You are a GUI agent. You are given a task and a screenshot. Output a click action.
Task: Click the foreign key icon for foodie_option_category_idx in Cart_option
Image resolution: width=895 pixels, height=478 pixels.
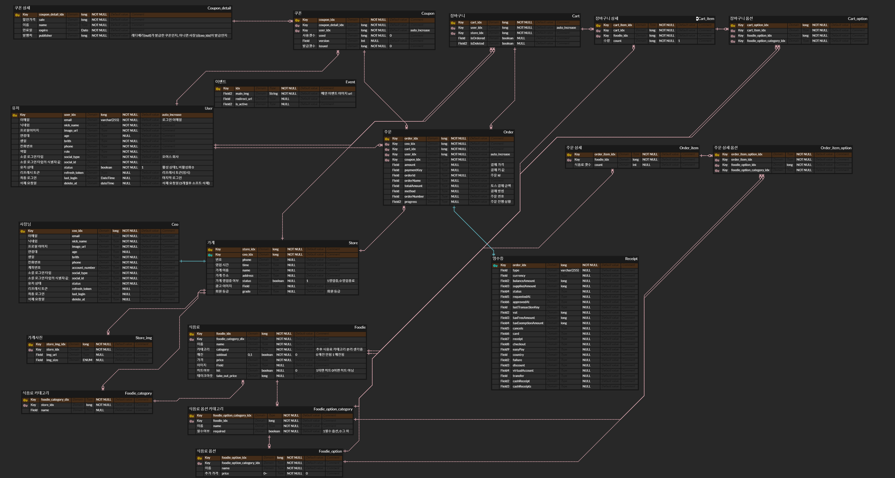733,41
